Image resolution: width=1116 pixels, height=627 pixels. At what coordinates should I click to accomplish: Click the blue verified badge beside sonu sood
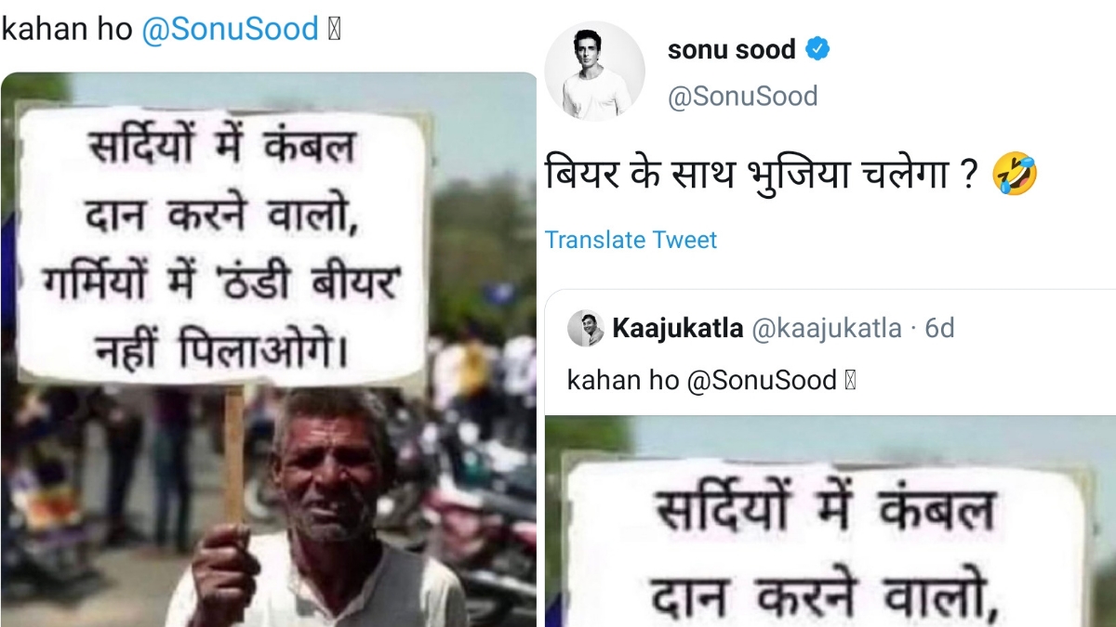pyautogui.click(x=817, y=49)
